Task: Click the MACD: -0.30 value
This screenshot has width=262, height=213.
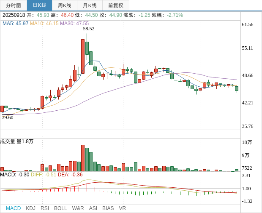Action: point(15,175)
